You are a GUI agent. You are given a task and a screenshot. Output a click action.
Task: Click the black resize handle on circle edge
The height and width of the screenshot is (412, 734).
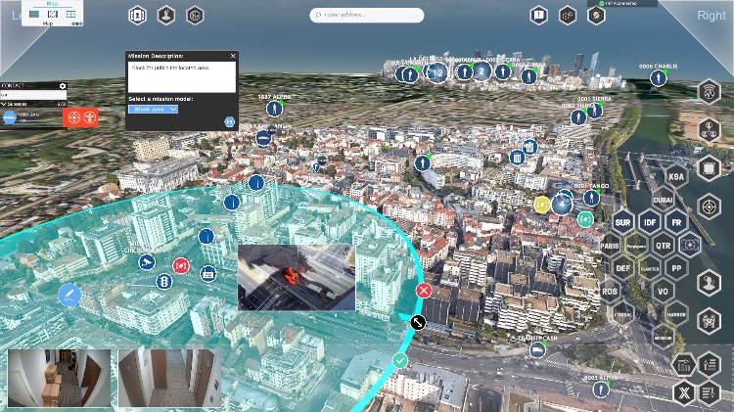pyautogui.click(x=418, y=322)
